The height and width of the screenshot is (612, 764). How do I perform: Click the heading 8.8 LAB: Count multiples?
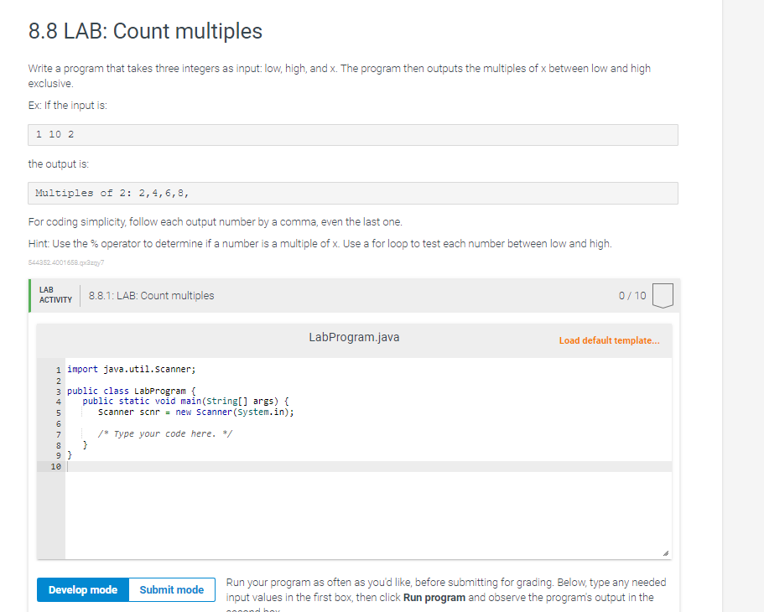click(x=144, y=31)
